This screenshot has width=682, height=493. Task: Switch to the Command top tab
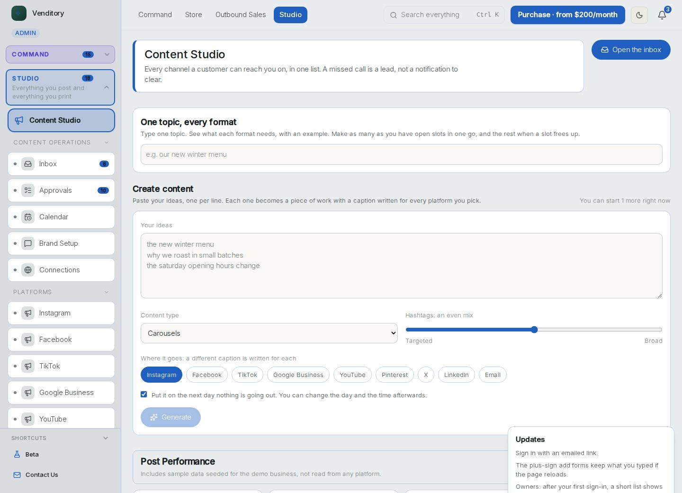[155, 15]
